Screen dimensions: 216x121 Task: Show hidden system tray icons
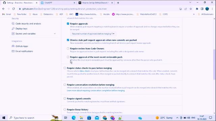[x=177, y=118]
